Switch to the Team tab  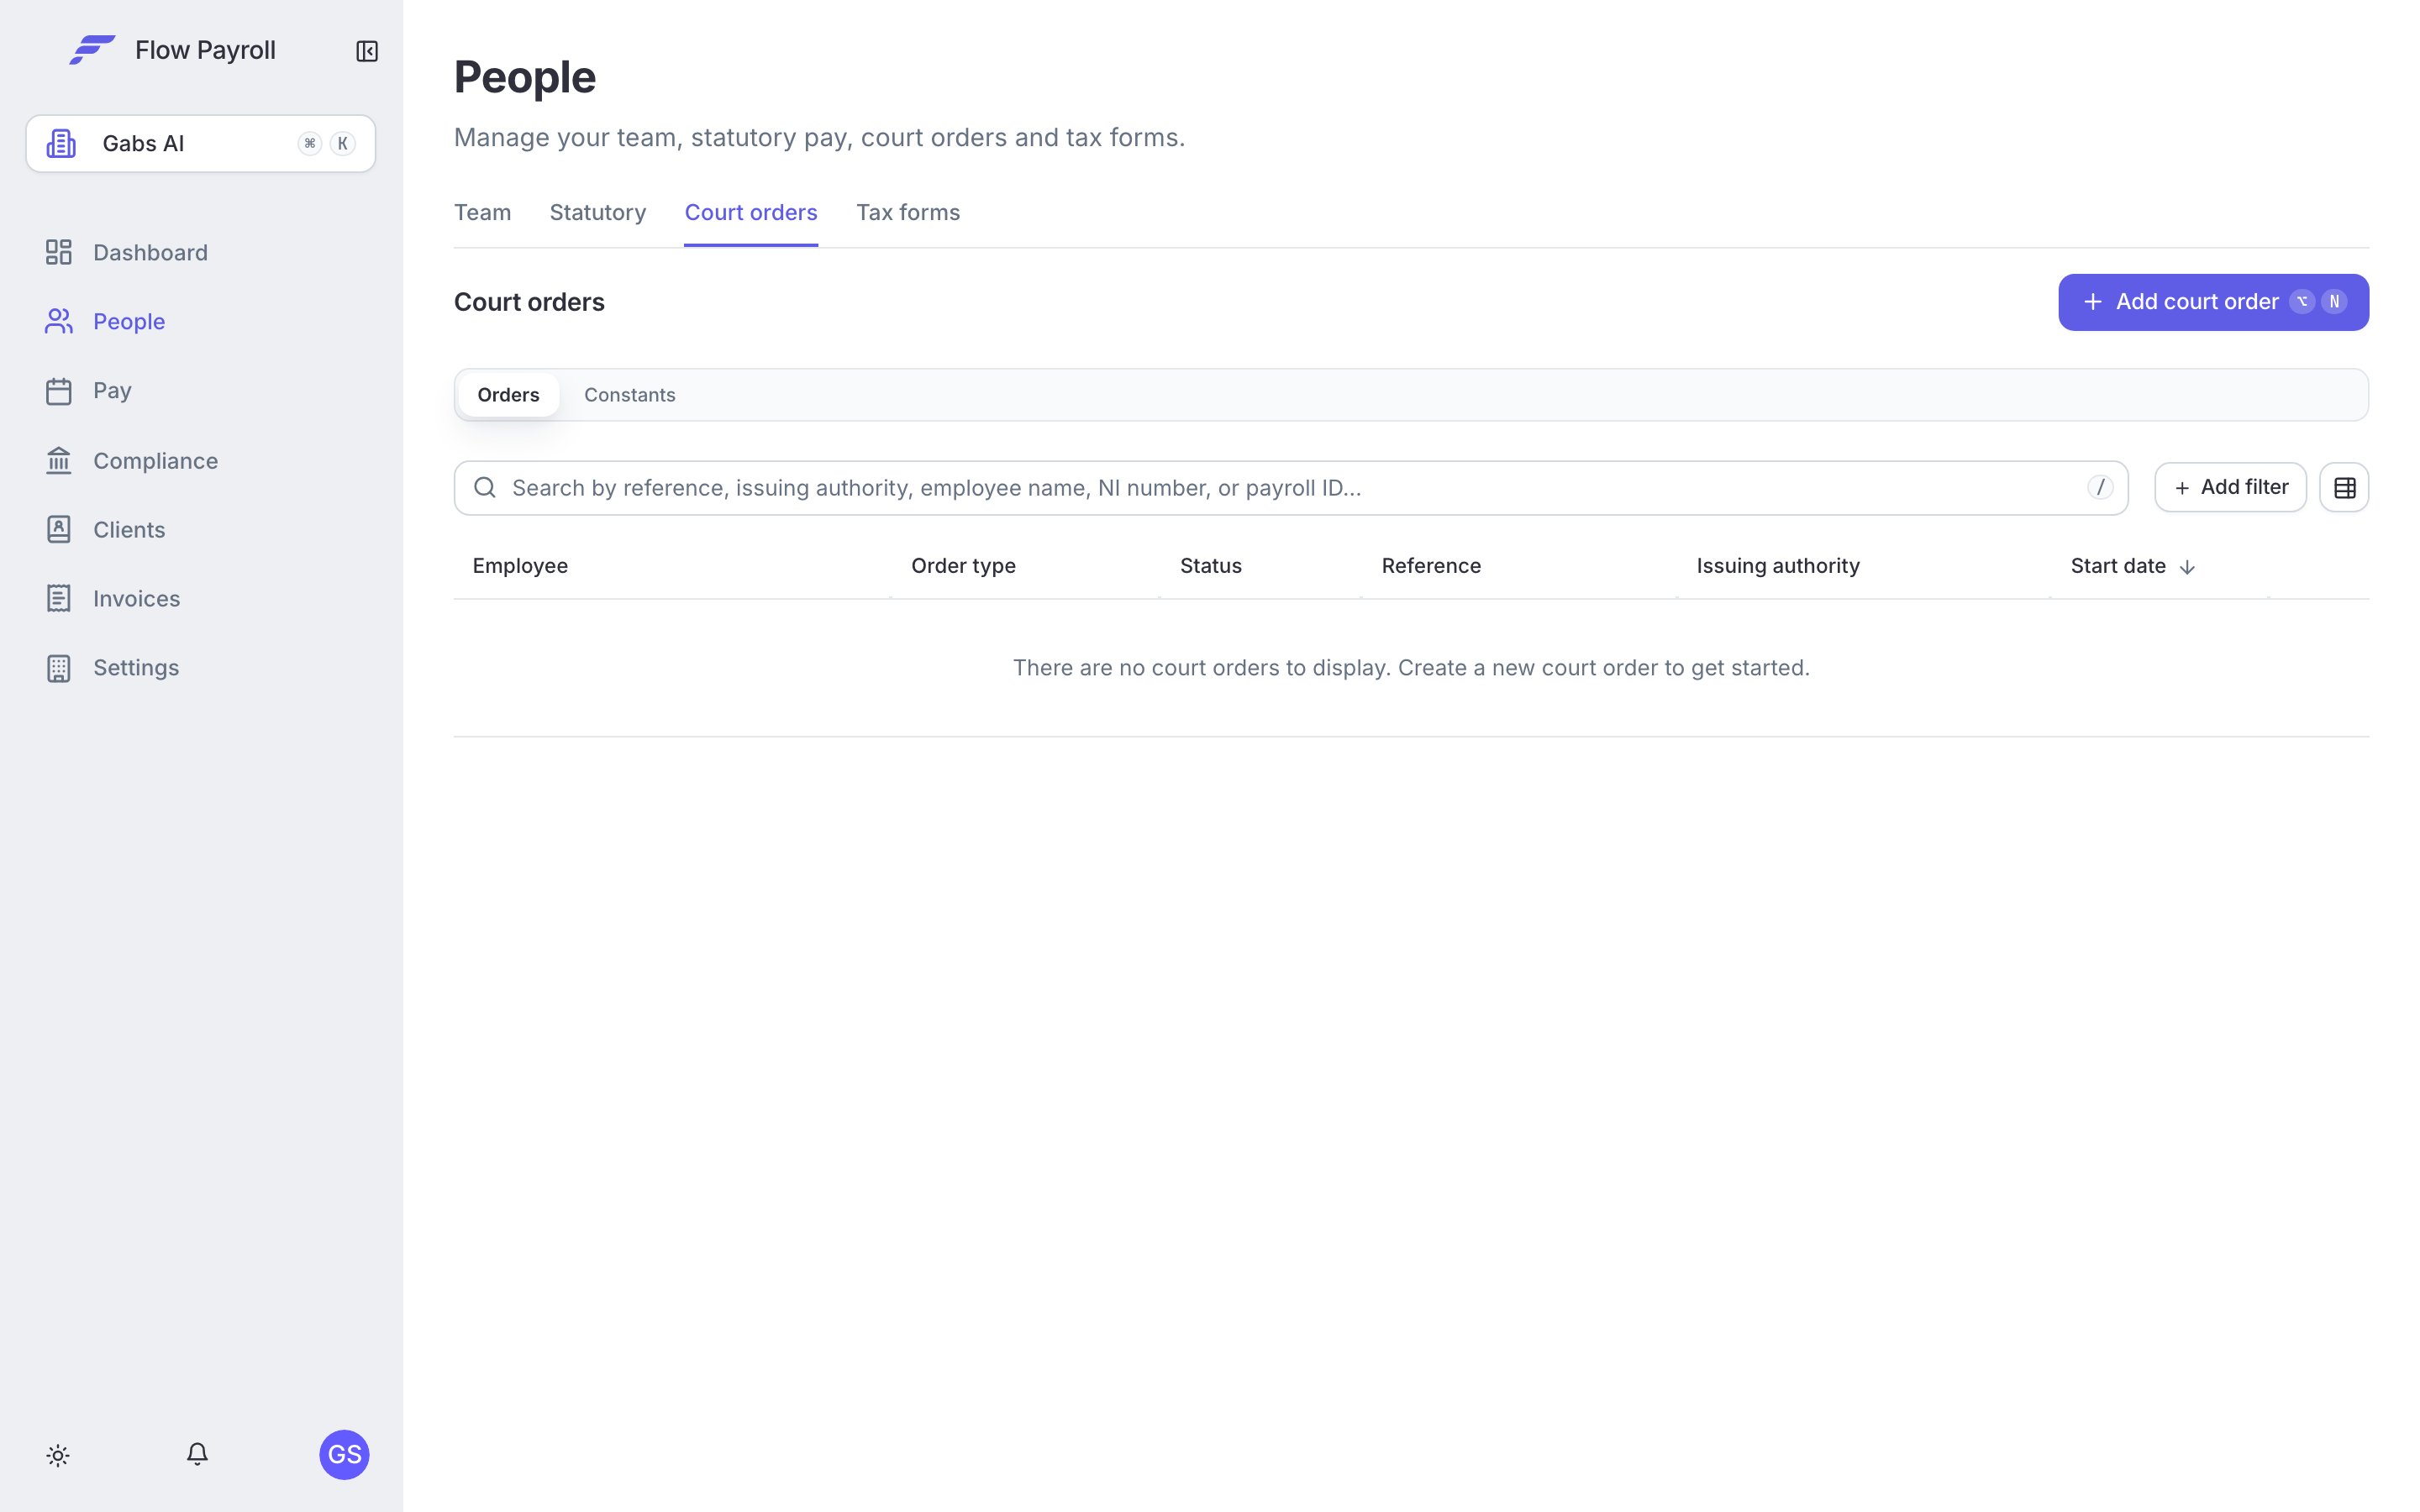[x=482, y=212]
